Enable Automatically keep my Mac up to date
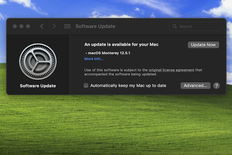 pyautogui.click(x=86, y=86)
